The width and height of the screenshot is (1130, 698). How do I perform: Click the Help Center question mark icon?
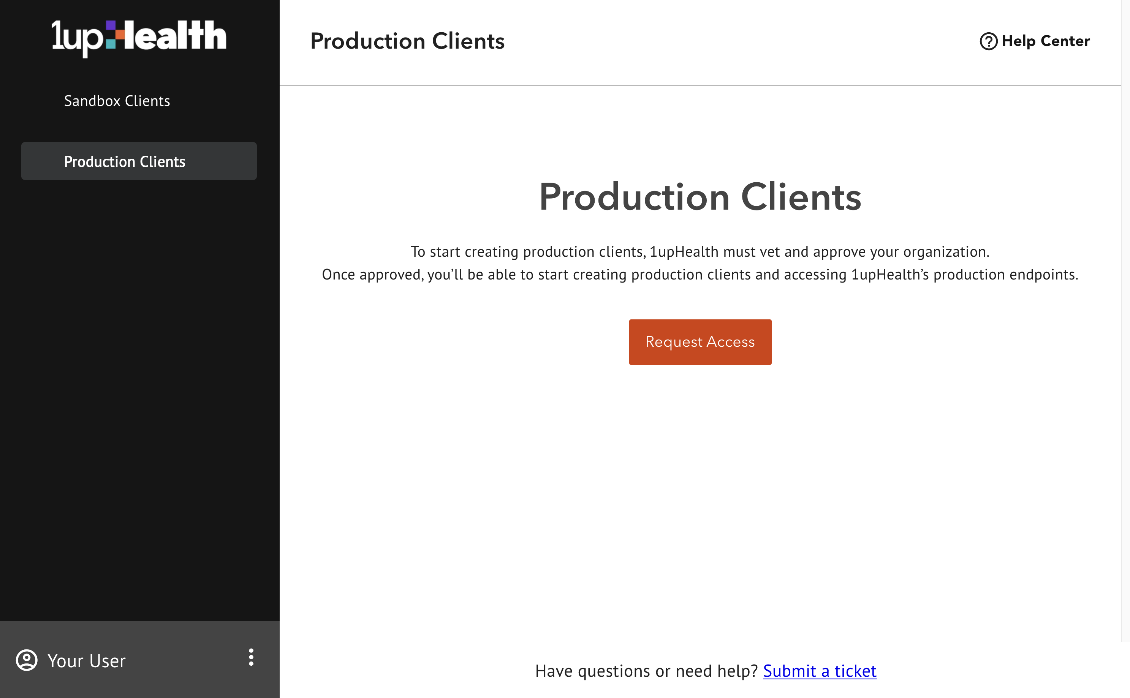[988, 41]
